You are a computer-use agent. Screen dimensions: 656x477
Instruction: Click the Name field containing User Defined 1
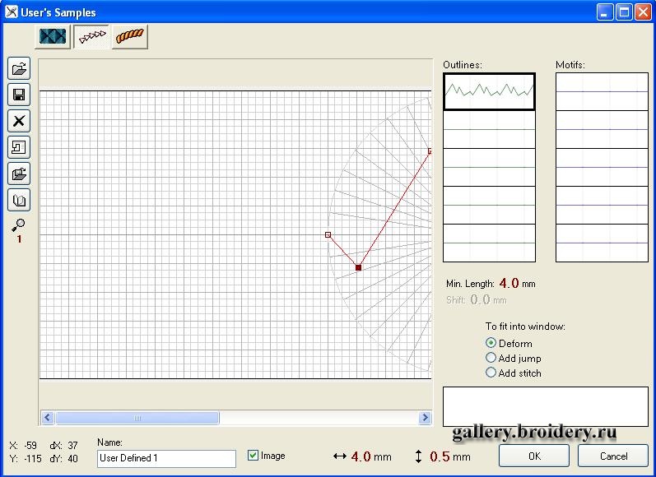pos(166,458)
